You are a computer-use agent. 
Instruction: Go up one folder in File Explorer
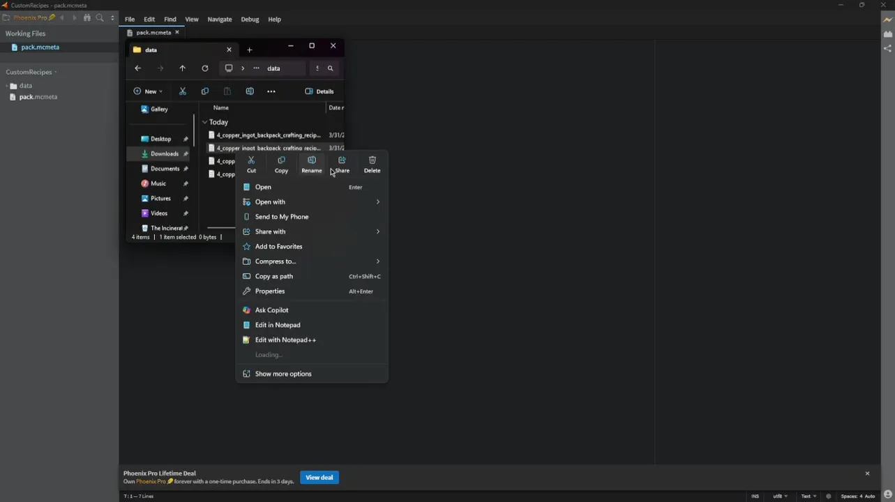[182, 68]
